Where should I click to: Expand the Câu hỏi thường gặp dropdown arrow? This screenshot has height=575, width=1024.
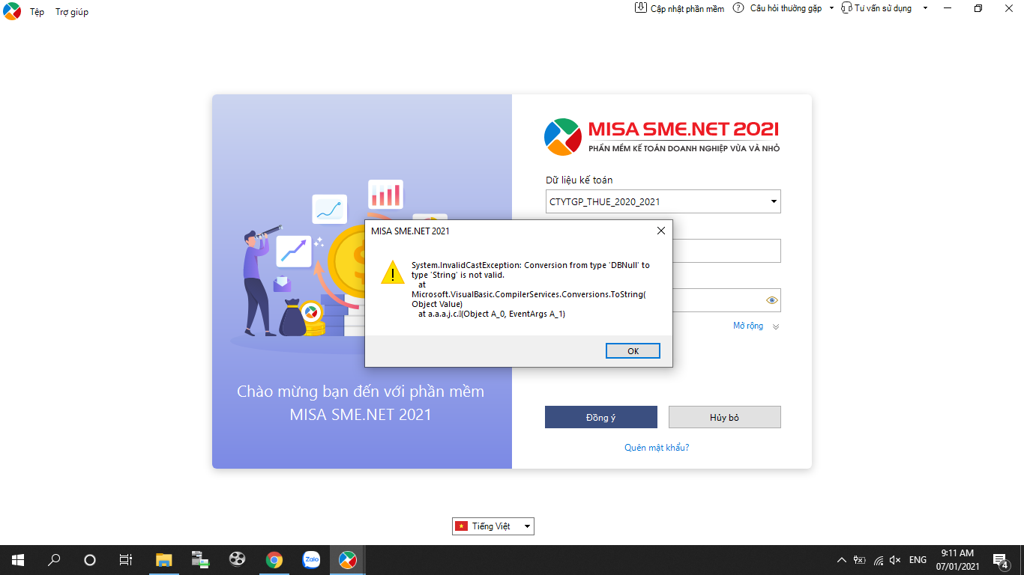click(831, 7)
